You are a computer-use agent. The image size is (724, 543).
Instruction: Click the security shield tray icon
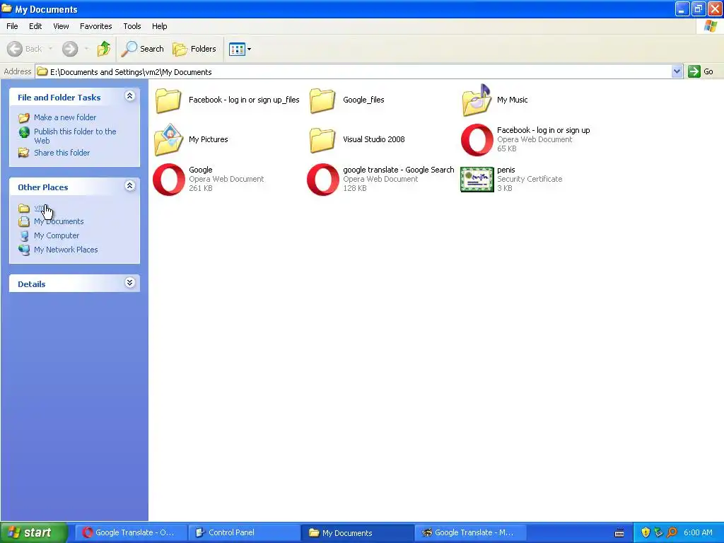646,532
